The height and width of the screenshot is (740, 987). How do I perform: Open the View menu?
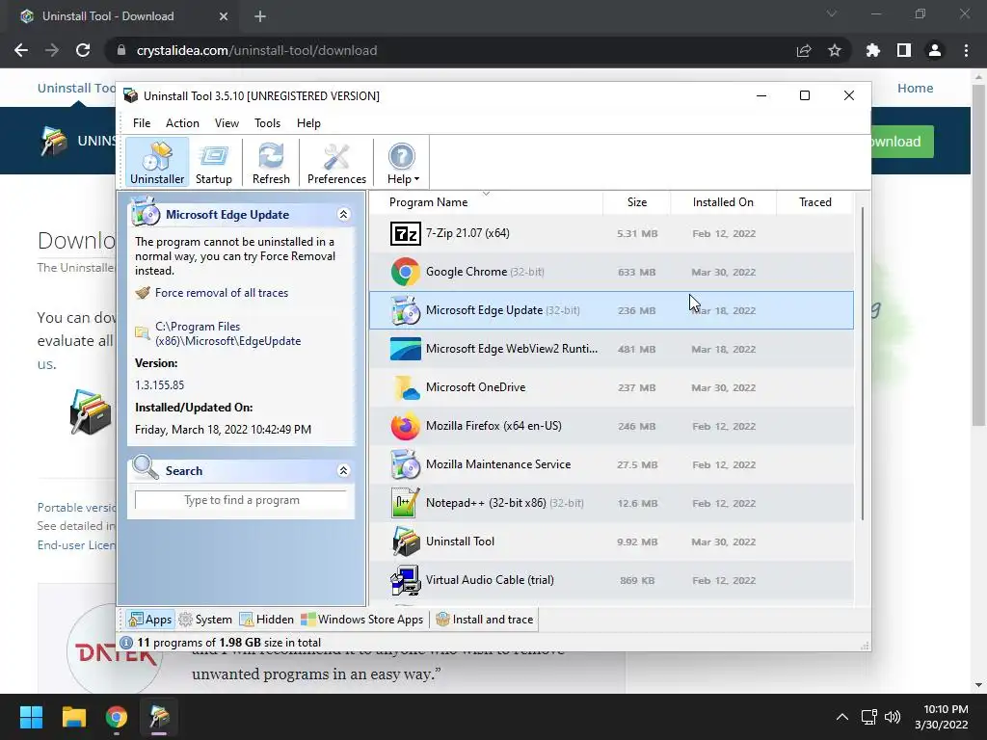[x=227, y=123]
